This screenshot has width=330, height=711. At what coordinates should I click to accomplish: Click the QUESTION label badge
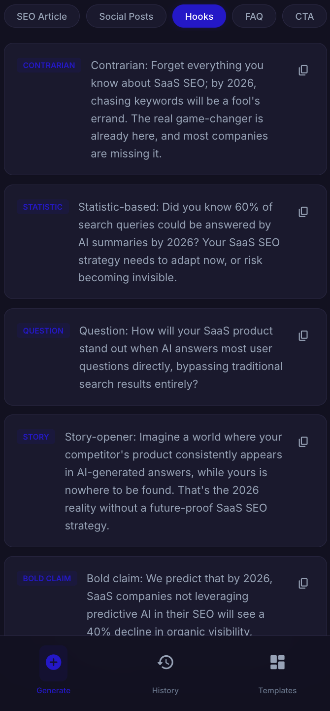[43, 331]
